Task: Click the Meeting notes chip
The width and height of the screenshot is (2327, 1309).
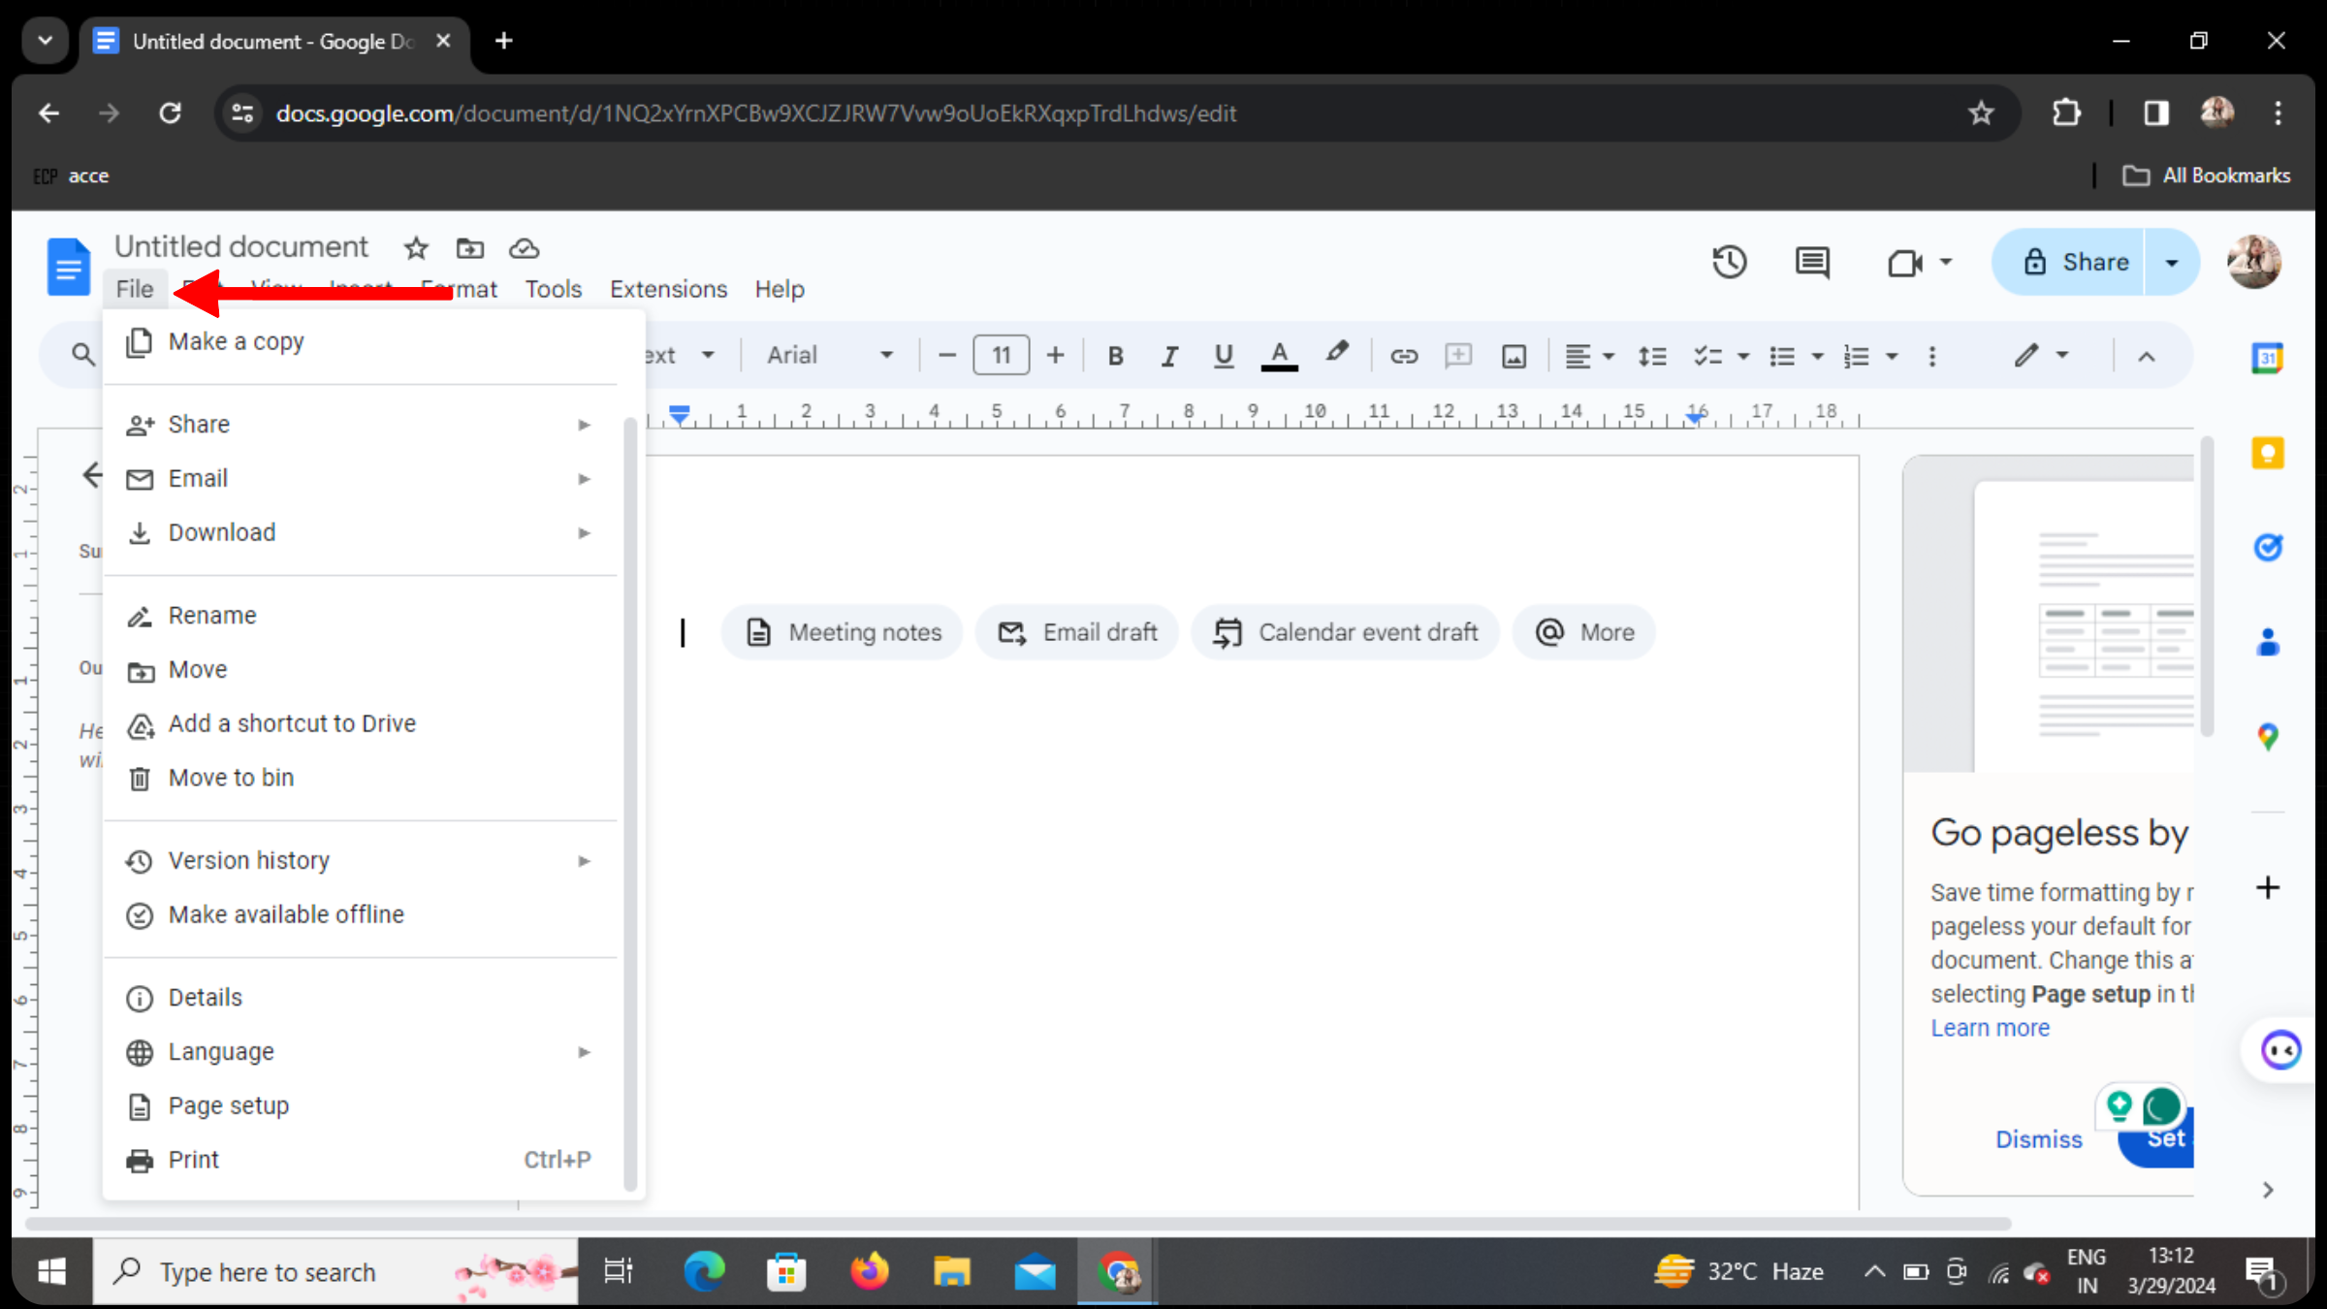Action: point(843,632)
